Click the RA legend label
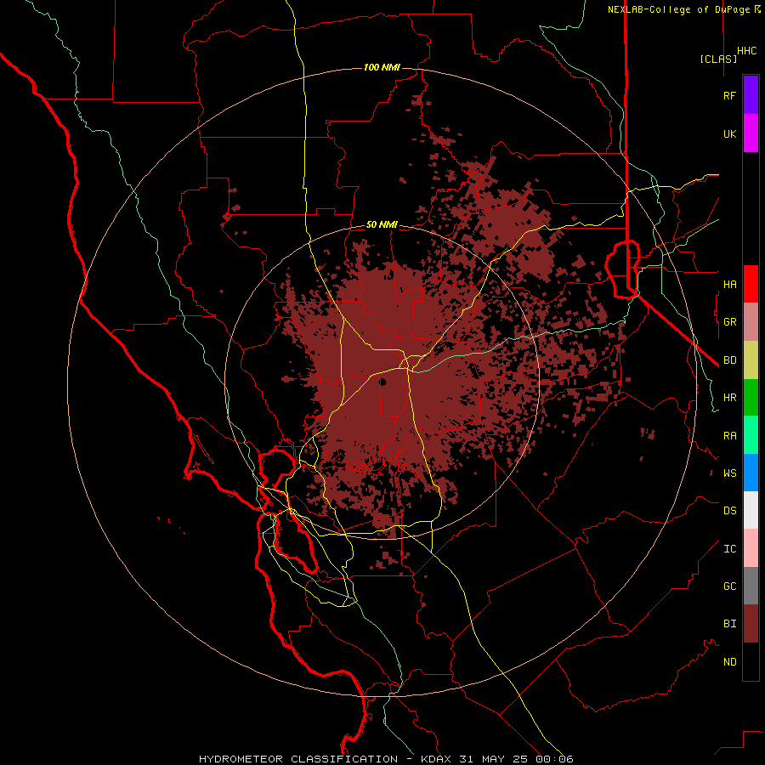 [729, 436]
